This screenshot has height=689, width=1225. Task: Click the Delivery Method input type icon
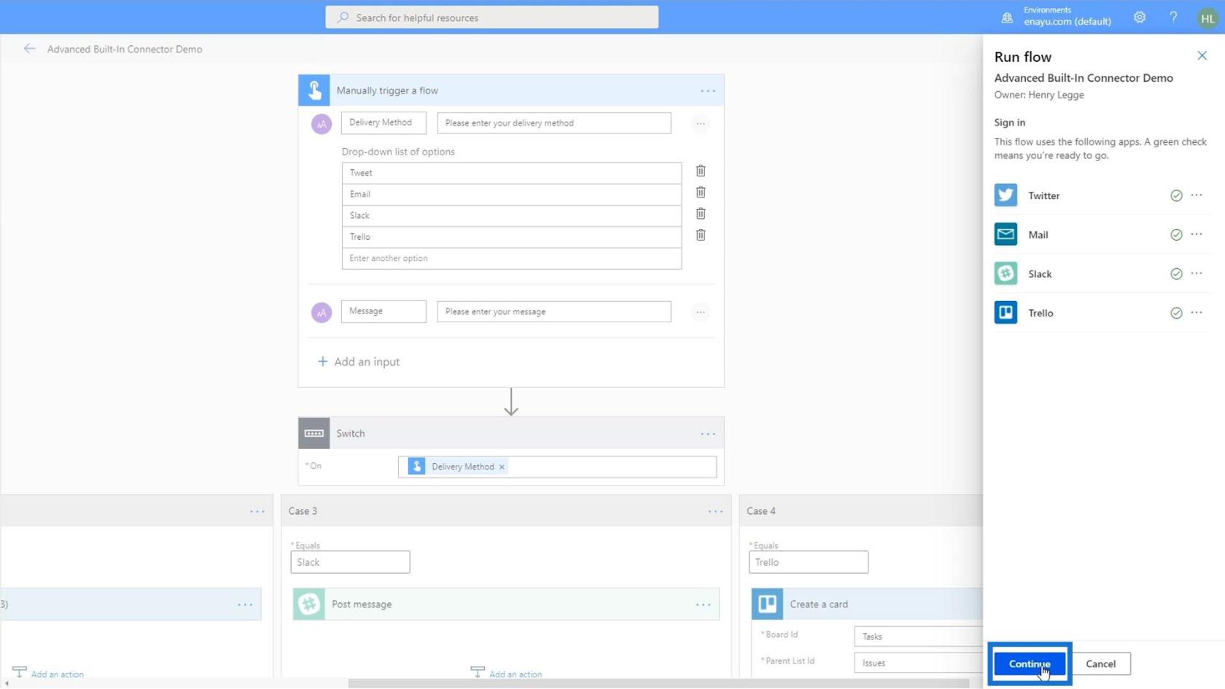322,124
